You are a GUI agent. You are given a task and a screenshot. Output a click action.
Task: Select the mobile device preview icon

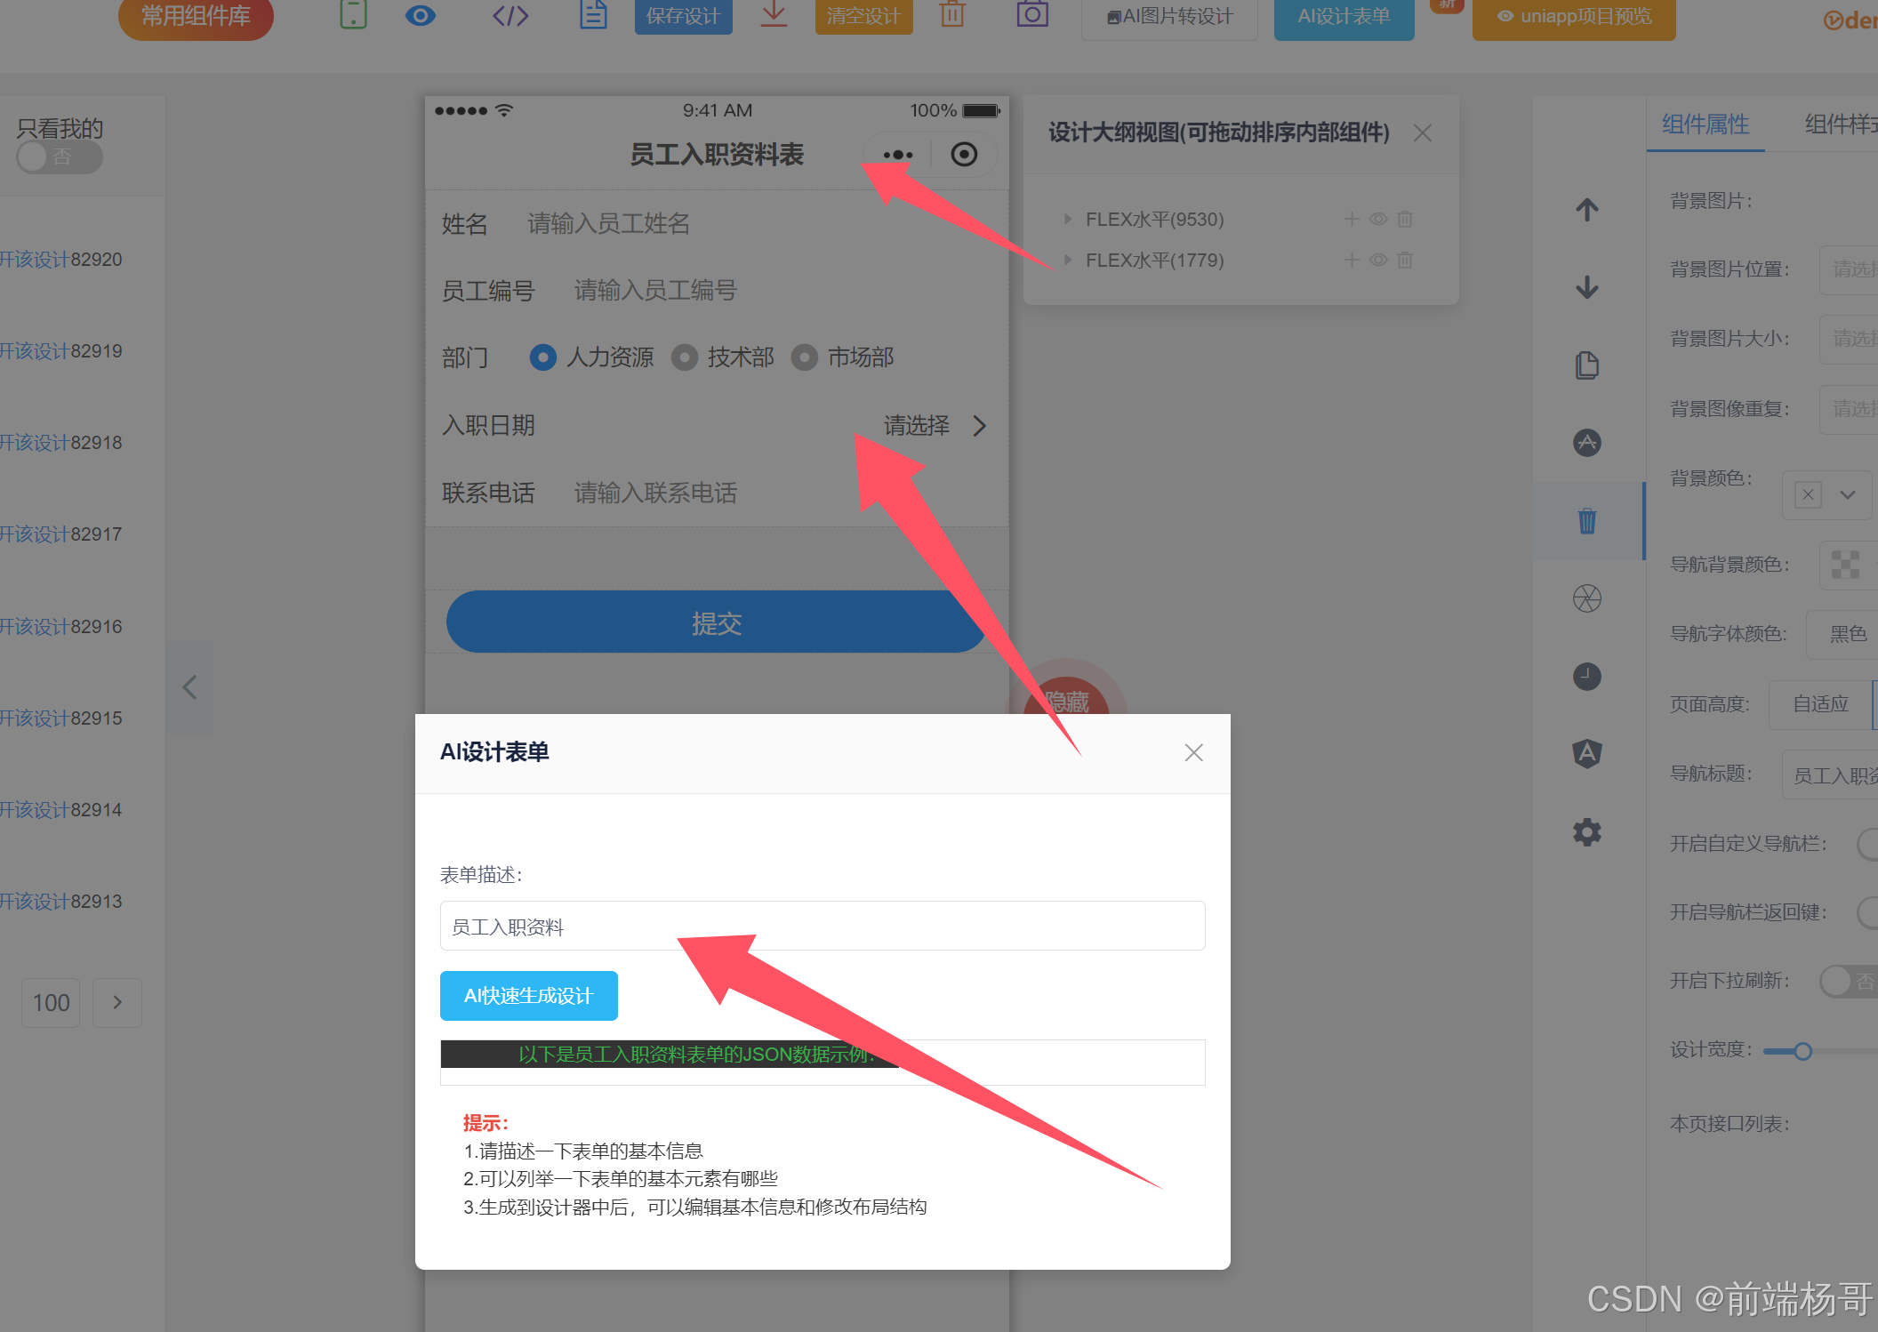(353, 15)
